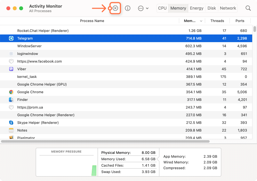Click the All Processes subtitle

(40, 11)
